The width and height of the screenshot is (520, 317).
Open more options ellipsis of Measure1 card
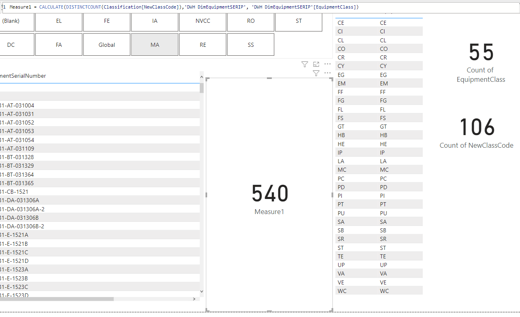pyautogui.click(x=328, y=73)
